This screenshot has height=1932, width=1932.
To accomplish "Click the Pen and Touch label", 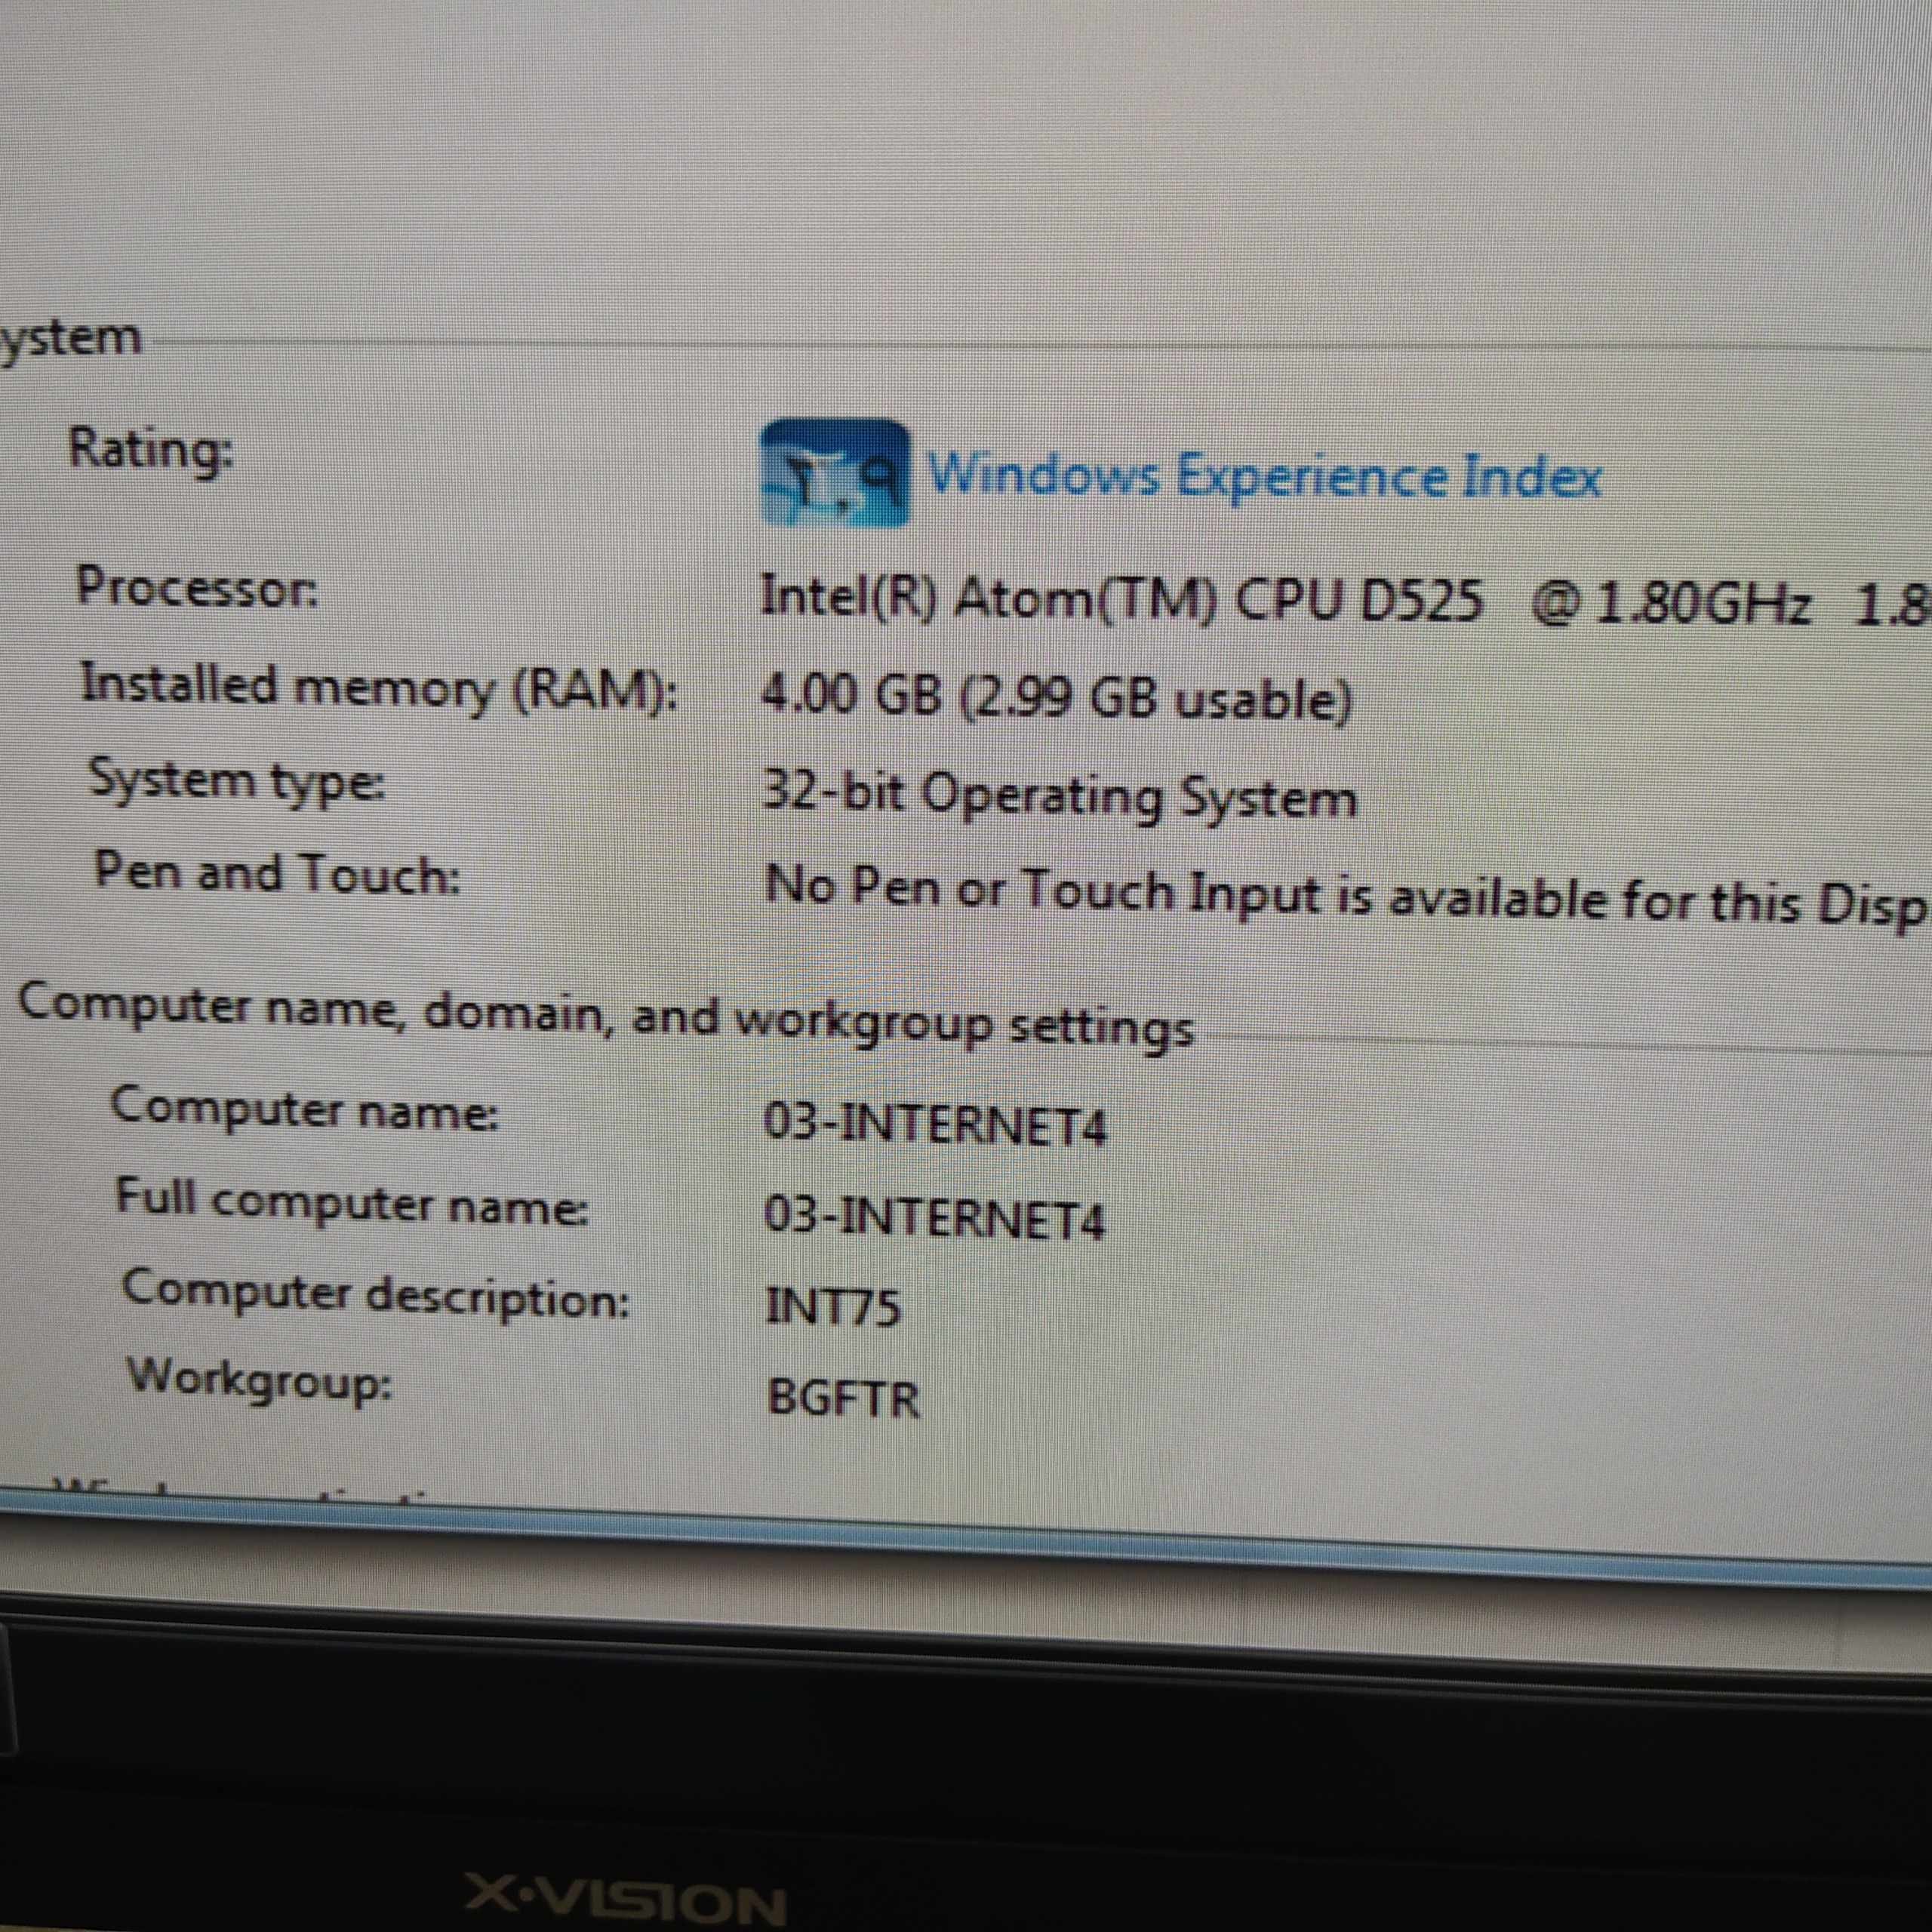I will (277, 874).
